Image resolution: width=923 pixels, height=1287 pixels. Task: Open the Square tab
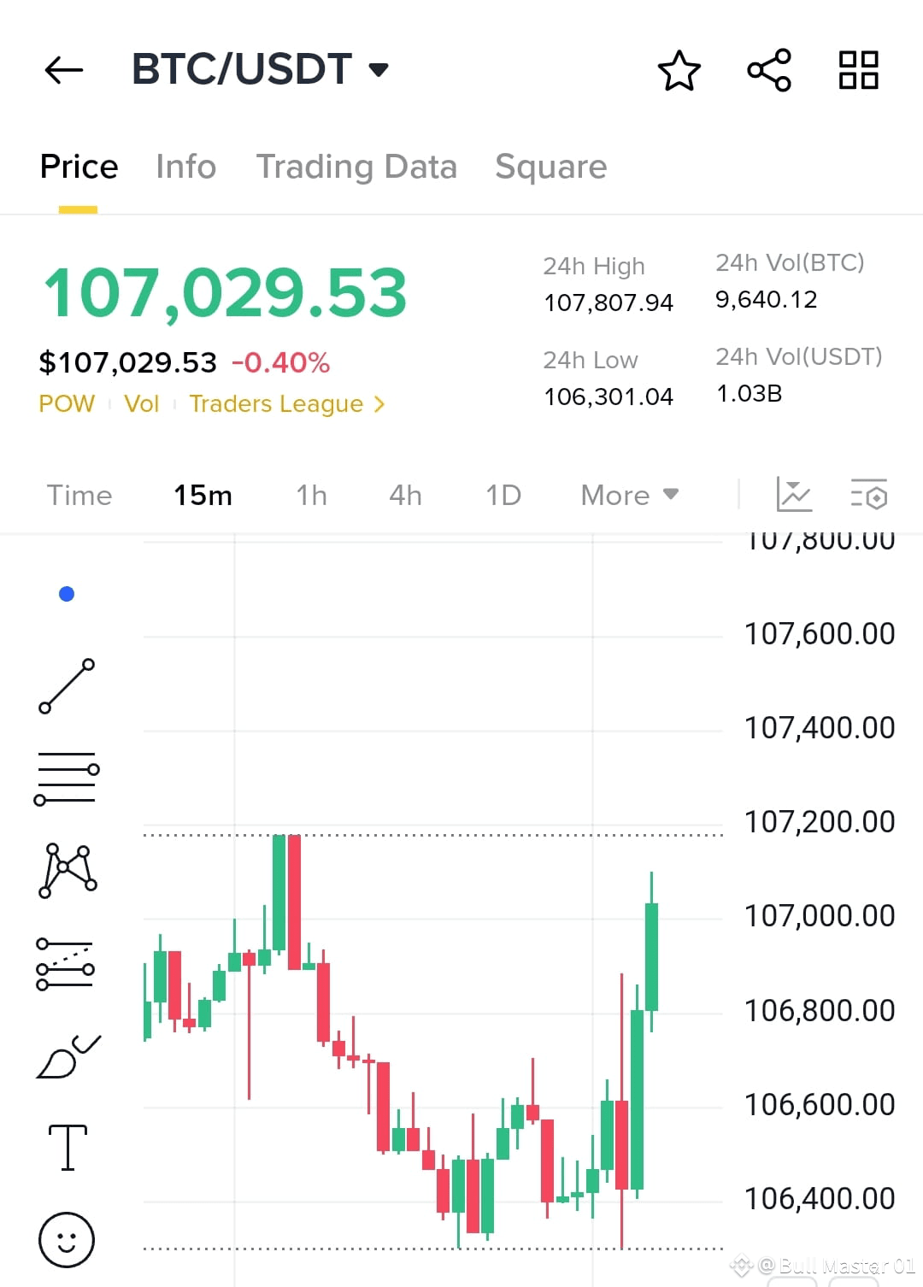pos(550,166)
